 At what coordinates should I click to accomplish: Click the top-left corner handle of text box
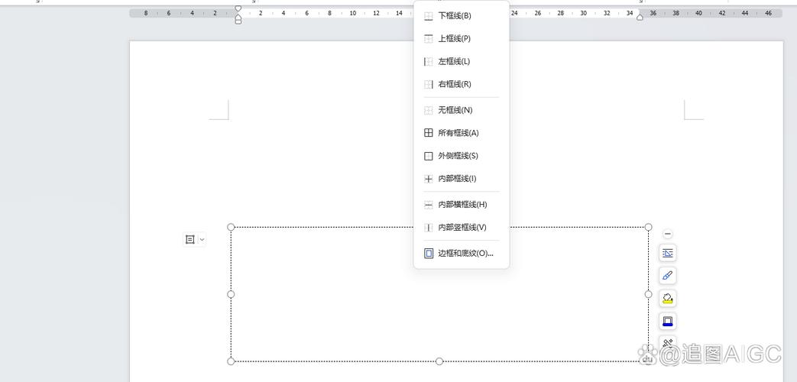click(x=231, y=227)
